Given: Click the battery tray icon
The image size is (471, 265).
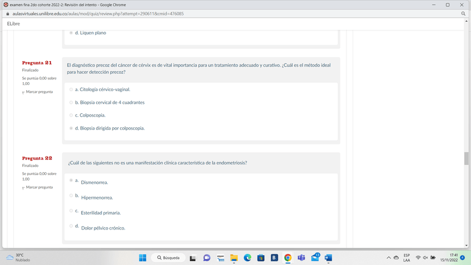Looking at the screenshot, I should click(433, 258).
